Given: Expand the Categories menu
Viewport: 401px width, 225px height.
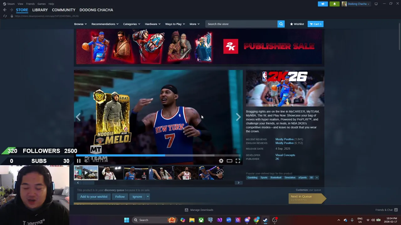Looking at the screenshot, I should click(132, 24).
